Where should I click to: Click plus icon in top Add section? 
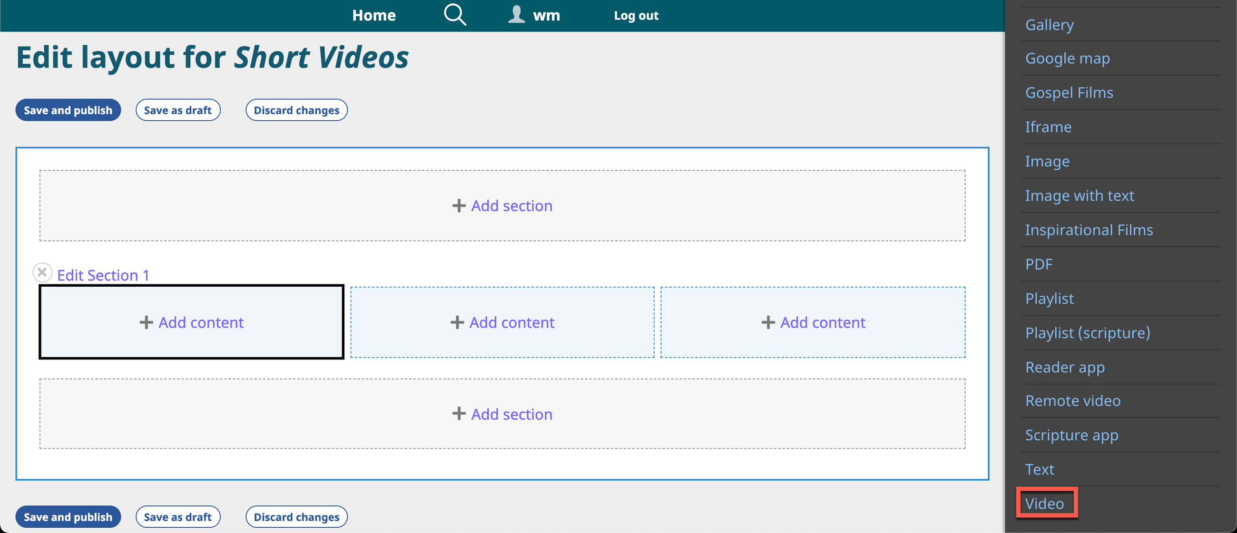point(459,206)
